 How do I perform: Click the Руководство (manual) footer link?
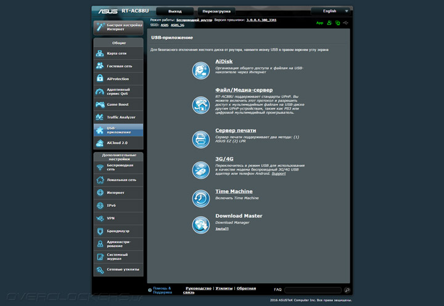click(x=199, y=288)
